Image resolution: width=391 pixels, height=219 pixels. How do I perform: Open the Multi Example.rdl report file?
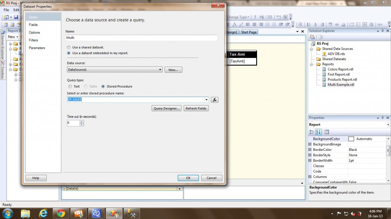click(341, 85)
